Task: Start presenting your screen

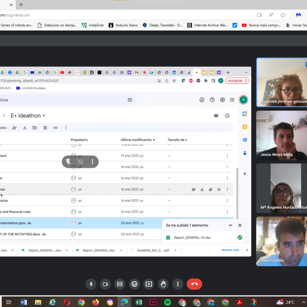Action: pos(149,284)
